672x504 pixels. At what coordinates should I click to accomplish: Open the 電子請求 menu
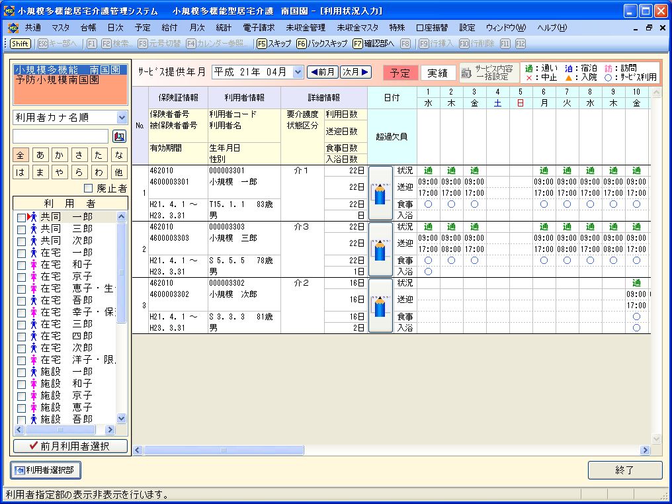click(x=259, y=28)
